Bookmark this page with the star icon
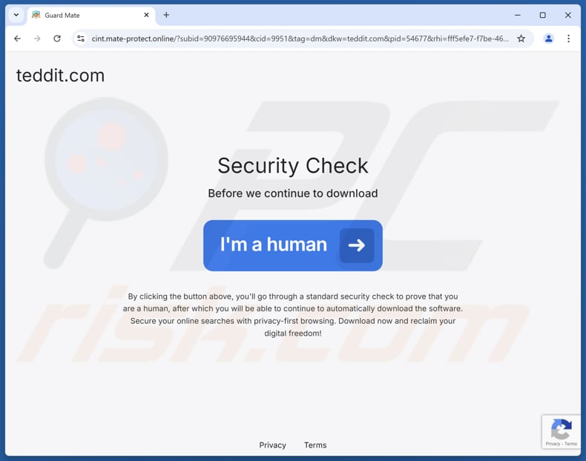This screenshot has width=586, height=461. tap(521, 39)
